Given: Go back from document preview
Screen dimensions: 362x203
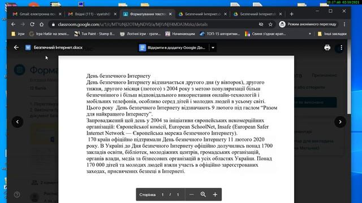Looking at the screenshot, I should click(16, 47).
